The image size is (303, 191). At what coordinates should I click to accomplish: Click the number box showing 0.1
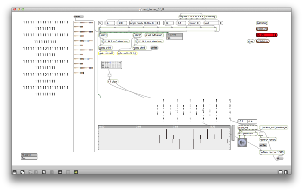(242, 121)
